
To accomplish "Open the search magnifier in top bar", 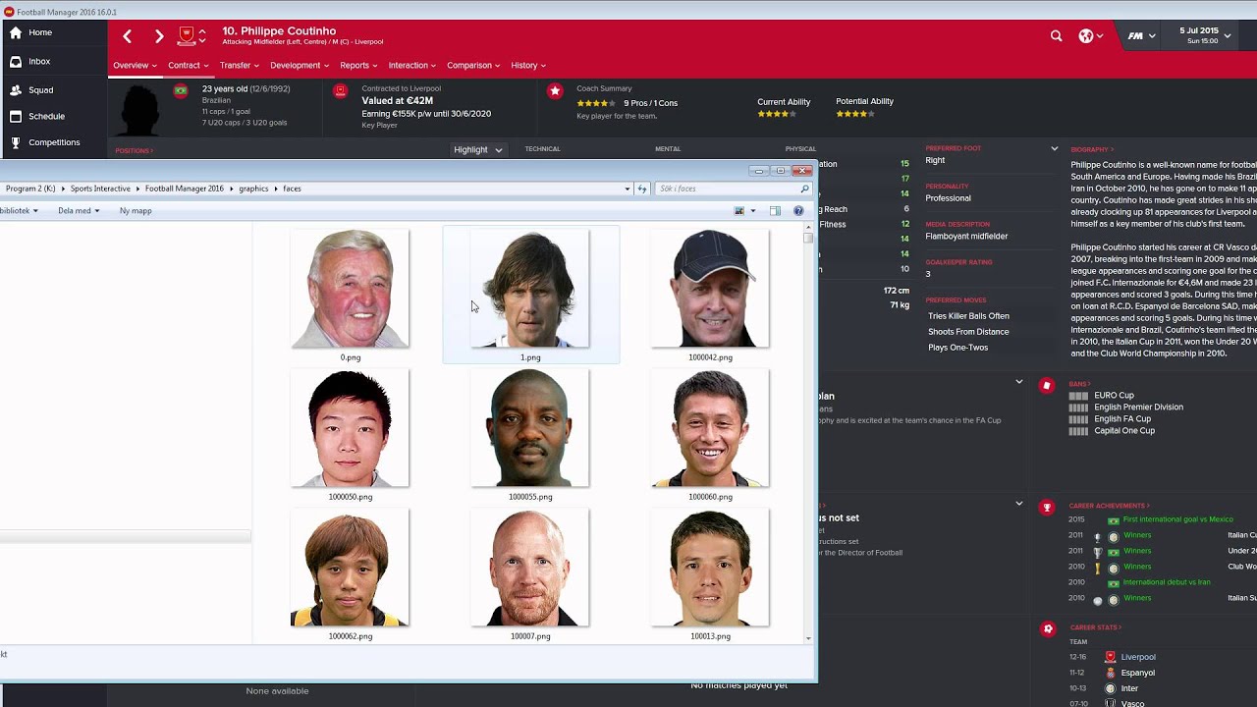I will [x=1056, y=35].
